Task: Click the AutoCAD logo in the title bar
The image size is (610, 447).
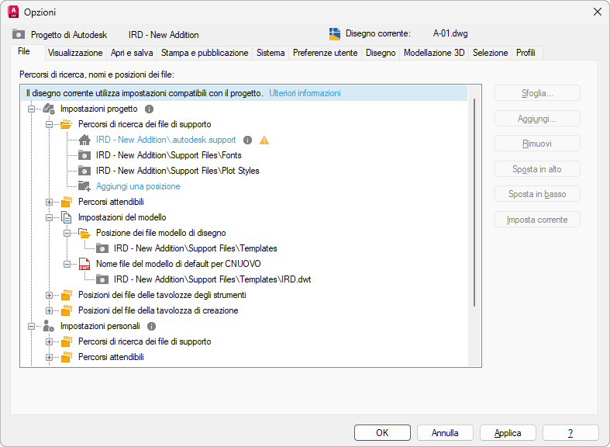Action: [13, 12]
